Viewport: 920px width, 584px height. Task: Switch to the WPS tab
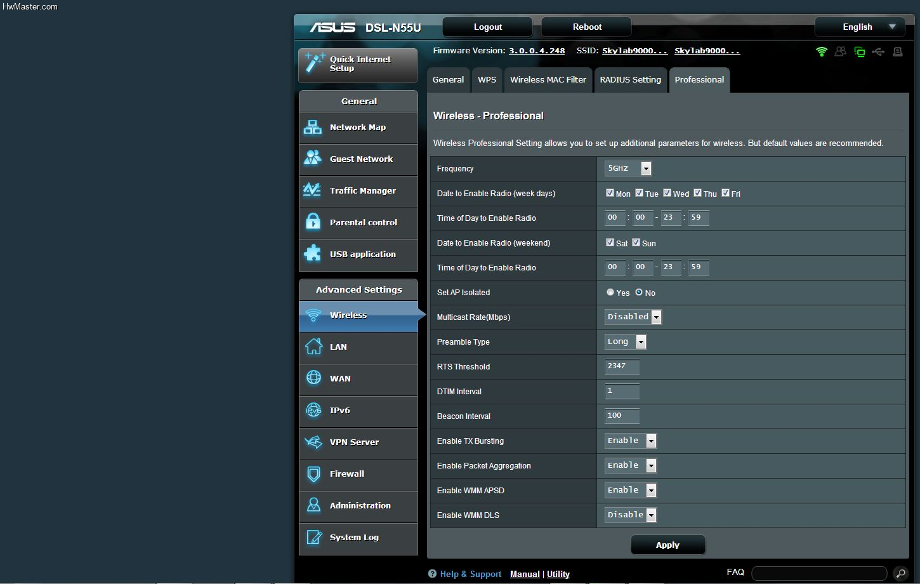click(487, 80)
